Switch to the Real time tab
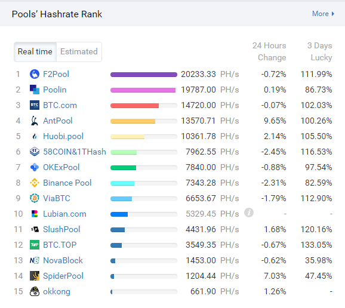Image resolution: width=345 pixels, height=308 pixels. point(35,52)
